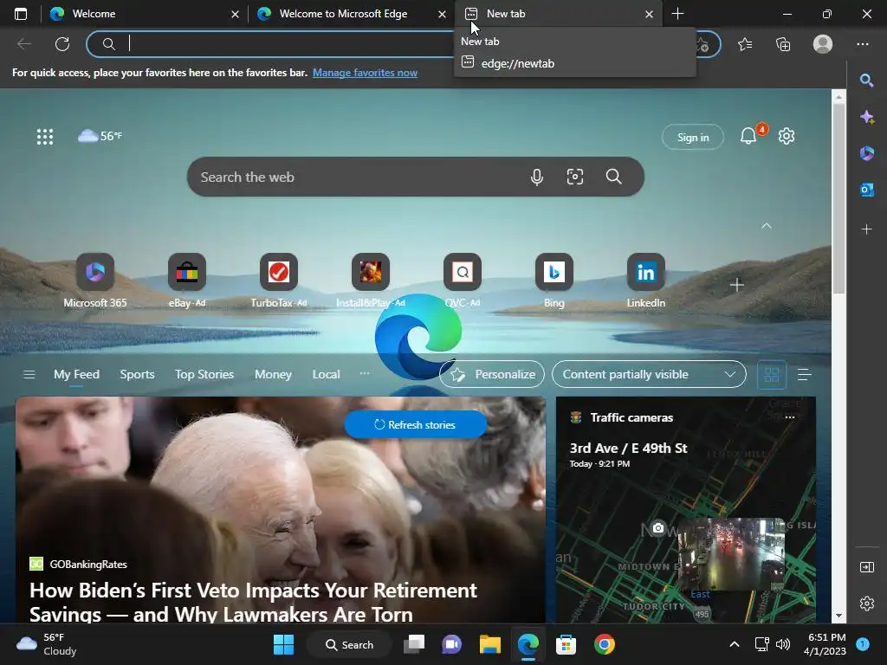The height and width of the screenshot is (665, 887).
Task: Hide the sidebar using the panel icon
Action: pos(866,567)
